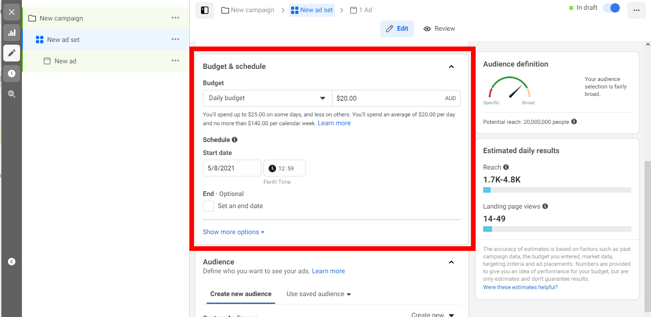Check the Set an end date box
Image resolution: width=651 pixels, height=317 pixels.
pyautogui.click(x=208, y=206)
